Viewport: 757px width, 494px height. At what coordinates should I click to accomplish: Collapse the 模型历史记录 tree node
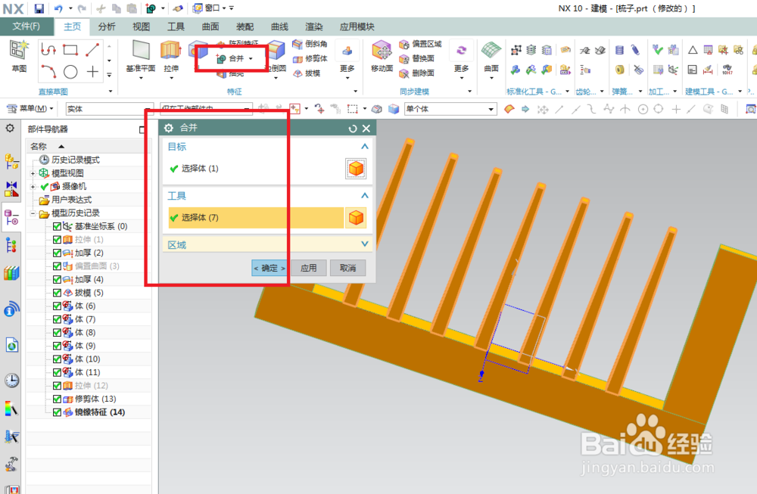point(33,213)
